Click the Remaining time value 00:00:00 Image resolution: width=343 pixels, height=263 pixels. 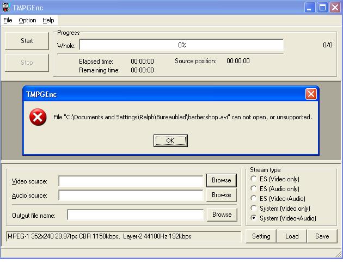(x=142, y=70)
